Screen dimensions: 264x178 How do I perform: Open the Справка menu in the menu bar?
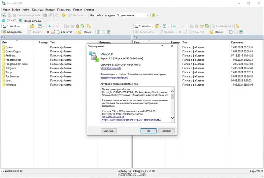89,10
